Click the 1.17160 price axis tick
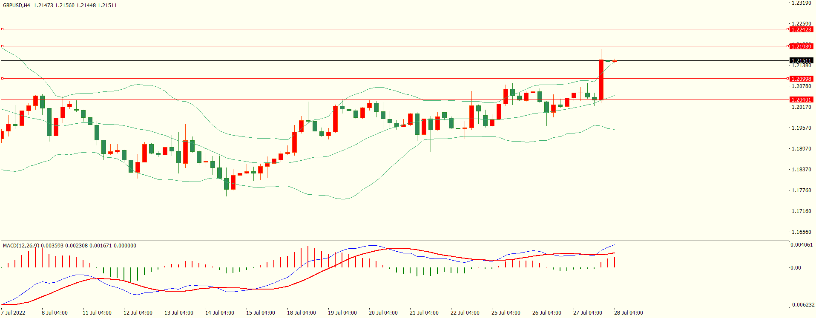 [x=801, y=211]
